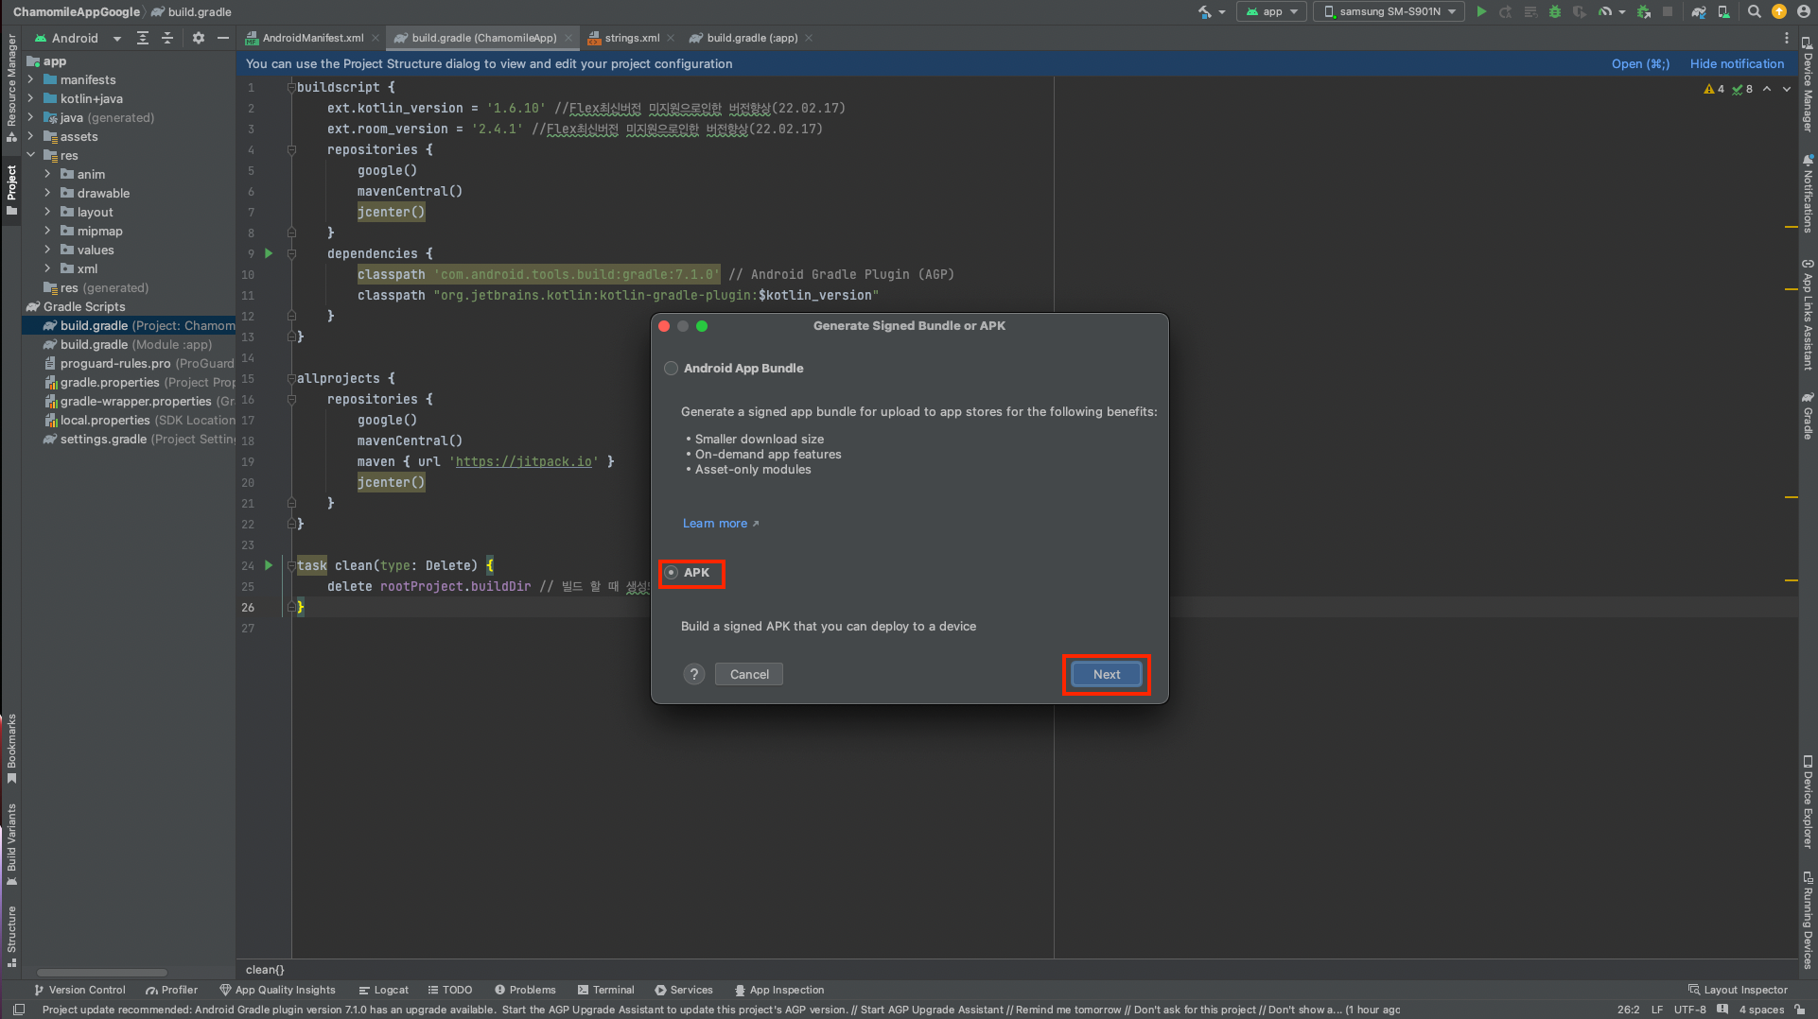This screenshot has width=1818, height=1019.
Task: Open the Services tool window
Action: click(684, 990)
